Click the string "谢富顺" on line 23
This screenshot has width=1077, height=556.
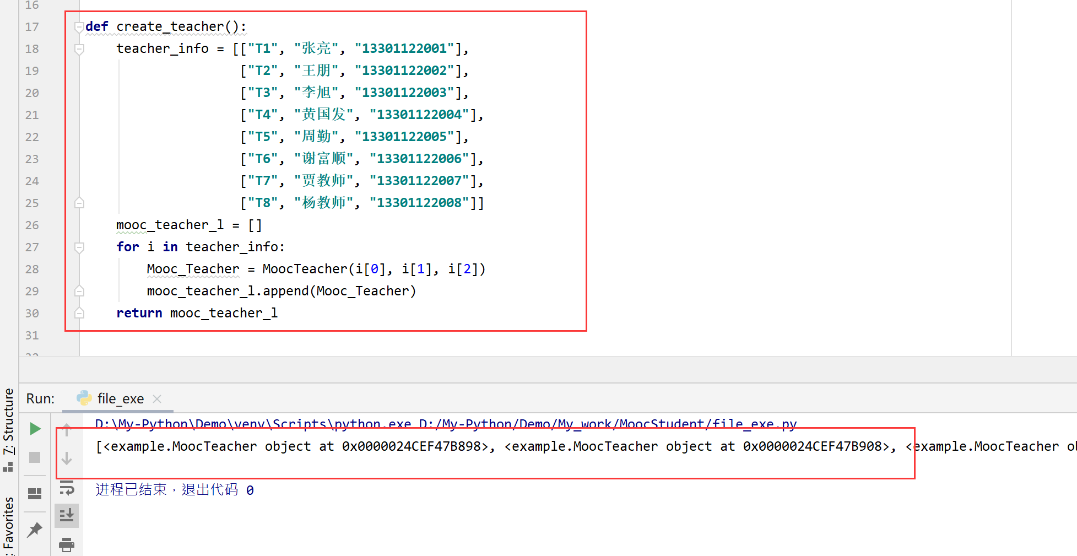pos(324,159)
